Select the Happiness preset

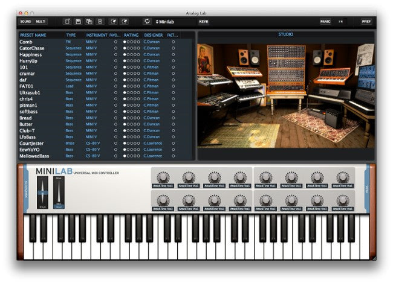pos(31,54)
